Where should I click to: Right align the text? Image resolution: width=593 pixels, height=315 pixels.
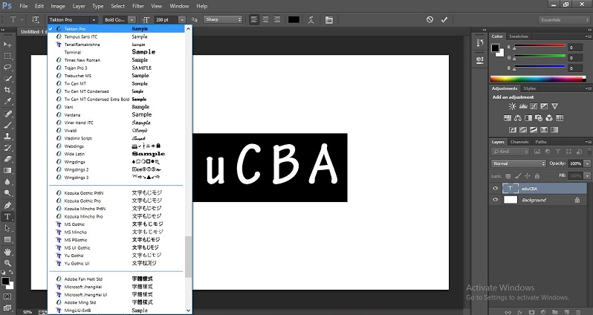coord(277,19)
